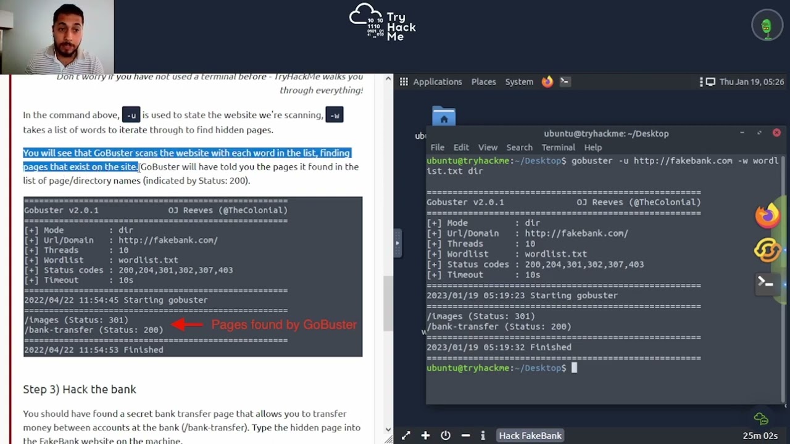Open the Applications menu grid icon
Viewport: 790px width, 444px height.
coord(404,82)
